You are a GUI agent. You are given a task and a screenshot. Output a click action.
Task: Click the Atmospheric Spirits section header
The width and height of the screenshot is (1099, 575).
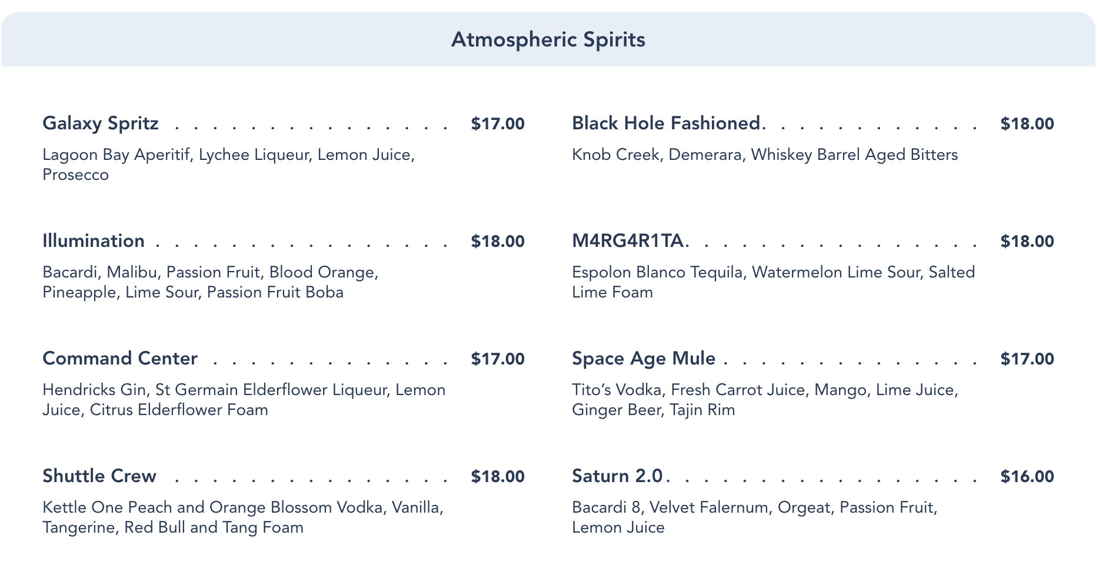tap(548, 40)
